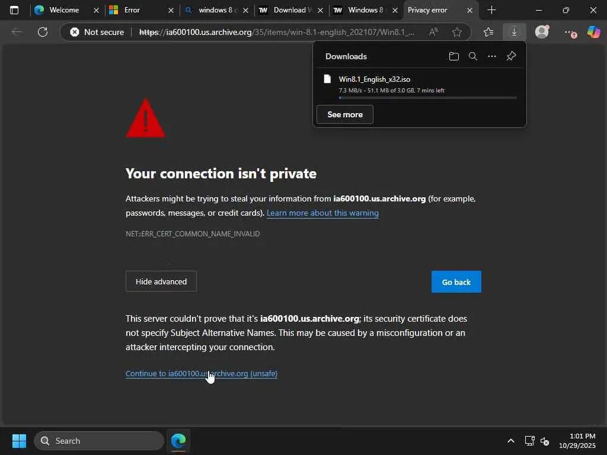Add page to favorites star icon
The width and height of the screenshot is (607, 455).
click(456, 32)
